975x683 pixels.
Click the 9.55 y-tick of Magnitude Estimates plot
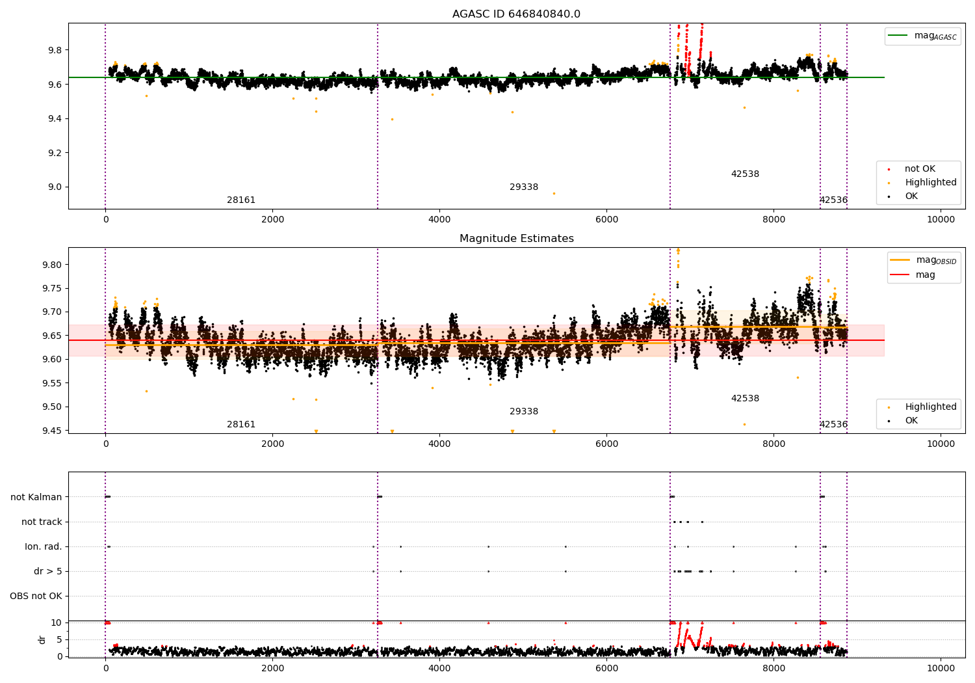click(x=52, y=383)
